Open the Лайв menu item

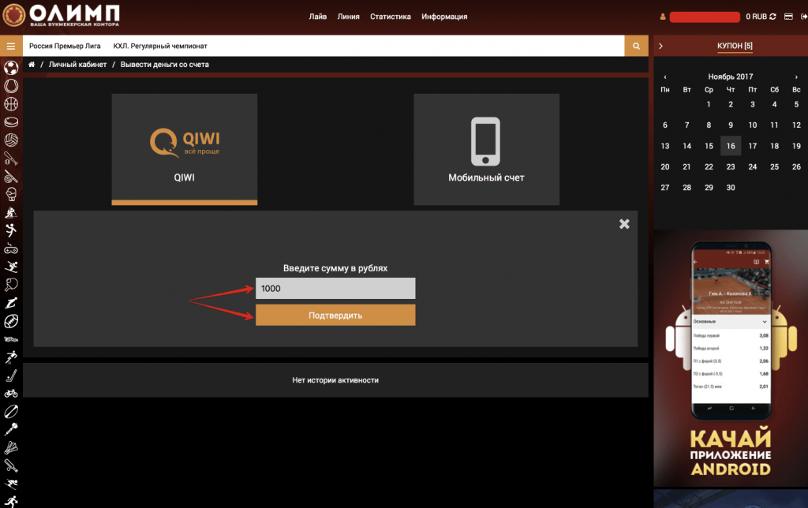(318, 17)
